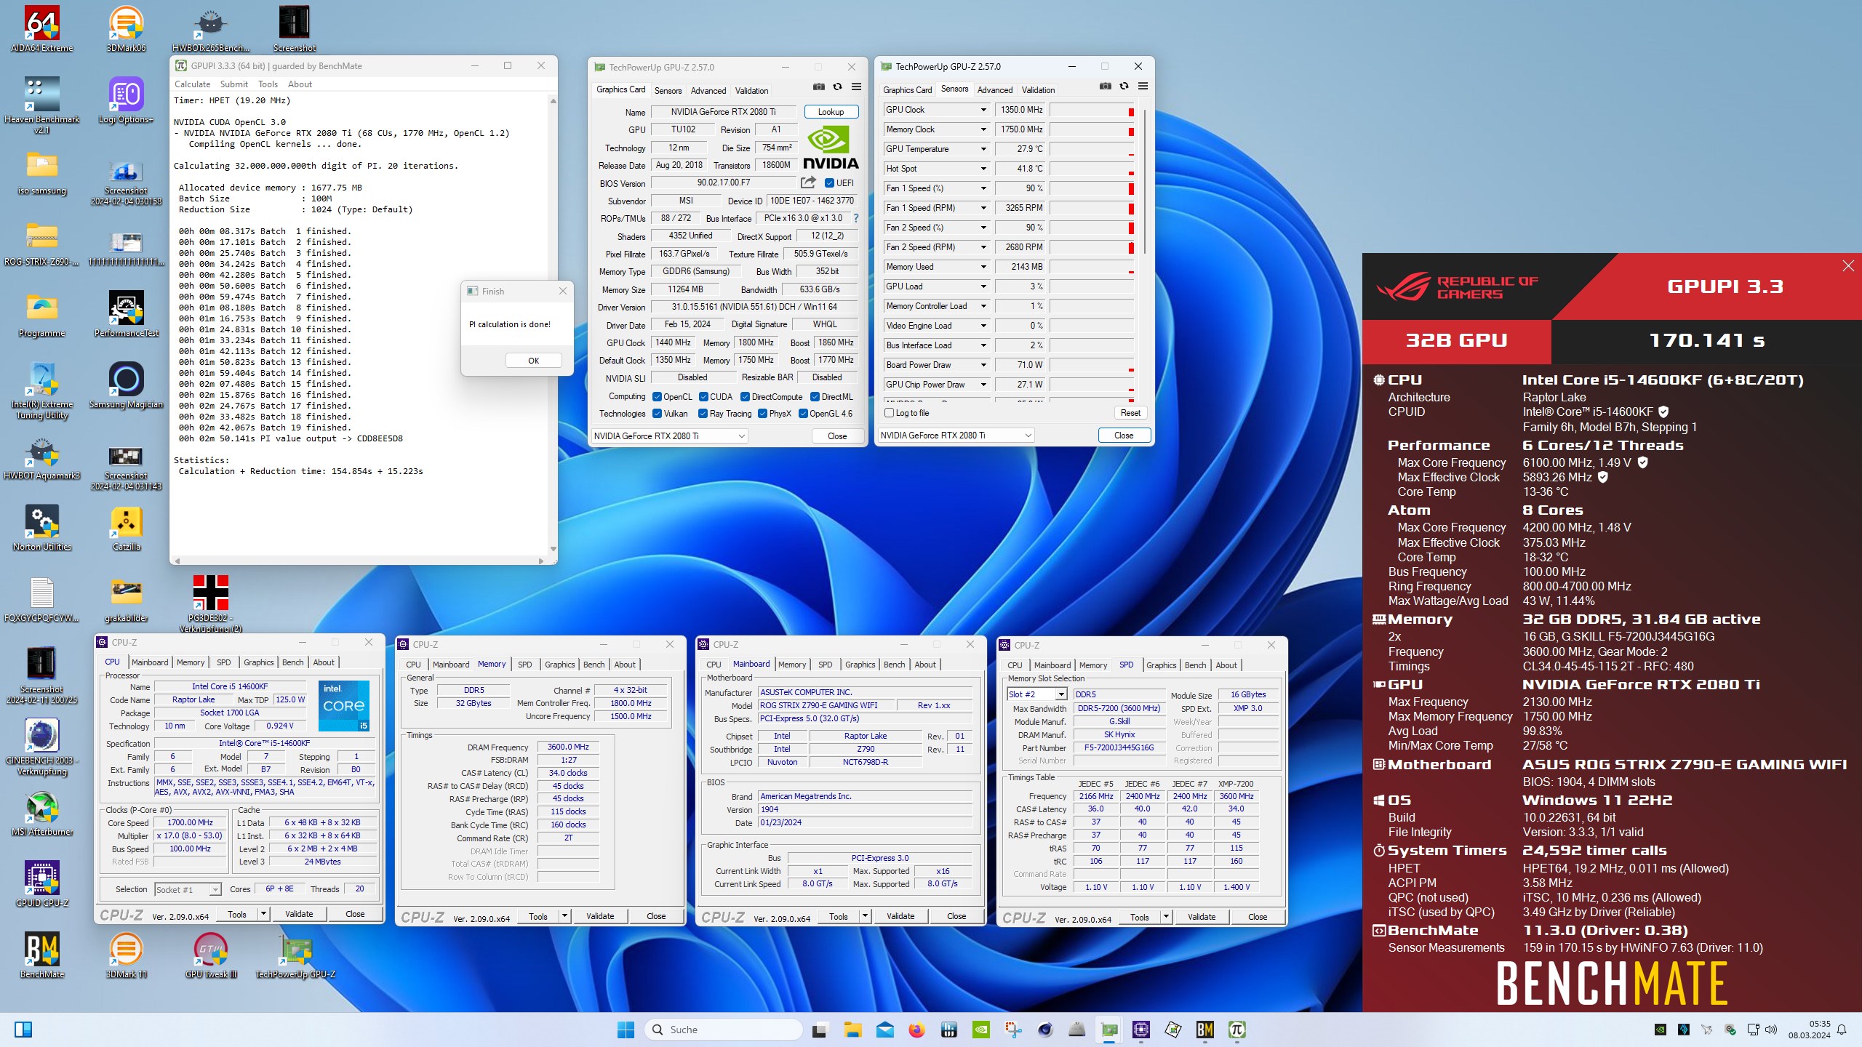The image size is (1862, 1047).
Task: Toggle UEFI checkbox in GPU-Z
Action: point(829,183)
